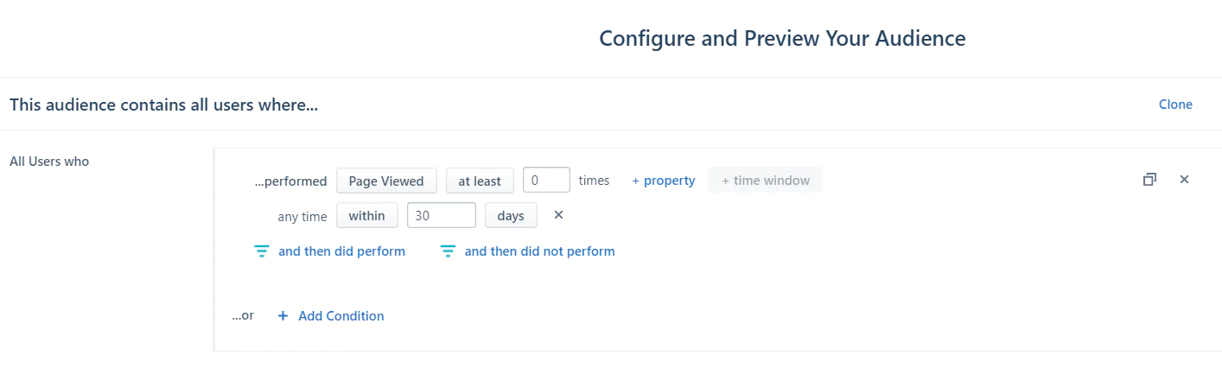Clone this audience
Image resolution: width=1222 pixels, height=368 pixels.
1175,105
